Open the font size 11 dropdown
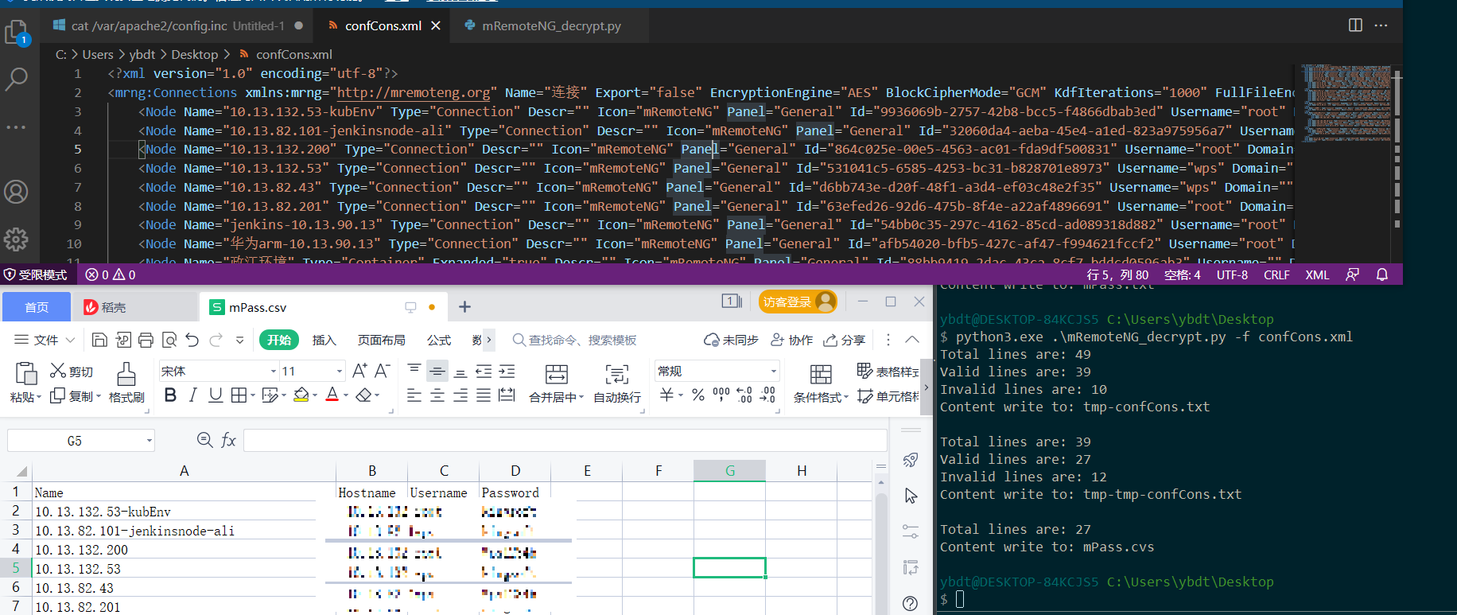This screenshot has width=1457, height=615. 340,372
